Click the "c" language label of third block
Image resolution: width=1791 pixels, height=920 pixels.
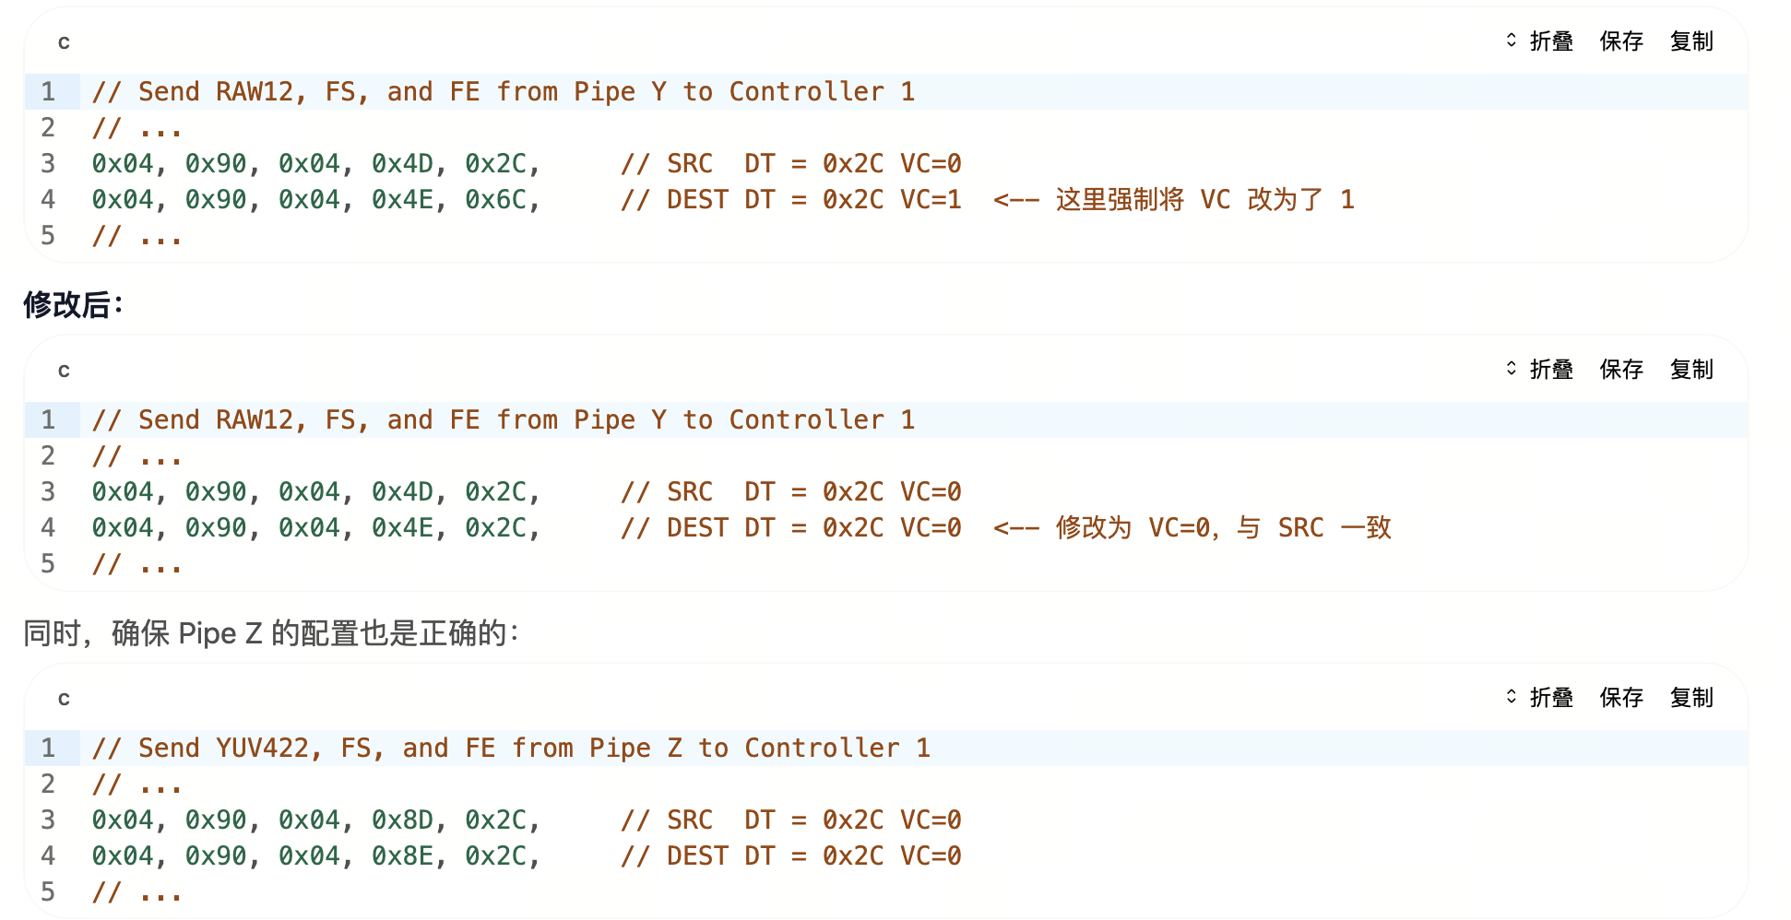click(x=64, y=699)
